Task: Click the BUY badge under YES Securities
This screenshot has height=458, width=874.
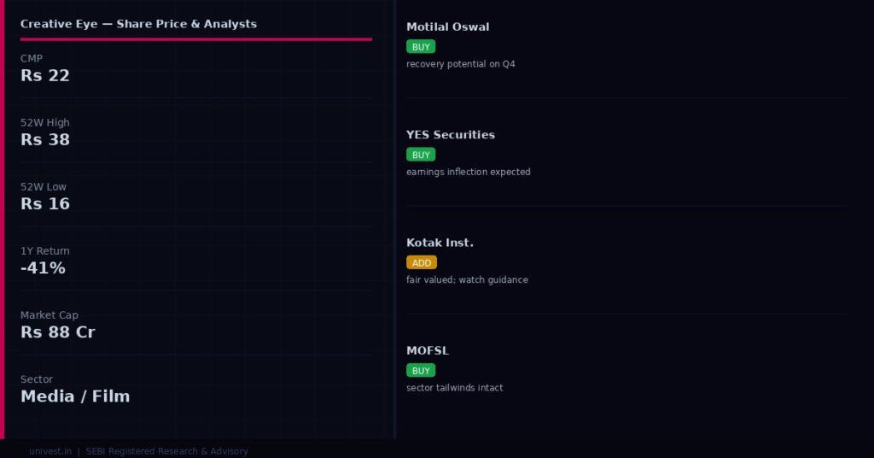Action: [x=421, y=155]
